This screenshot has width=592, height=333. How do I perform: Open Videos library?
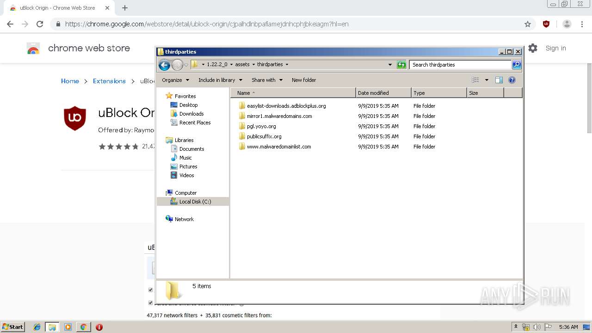point(186,175)
